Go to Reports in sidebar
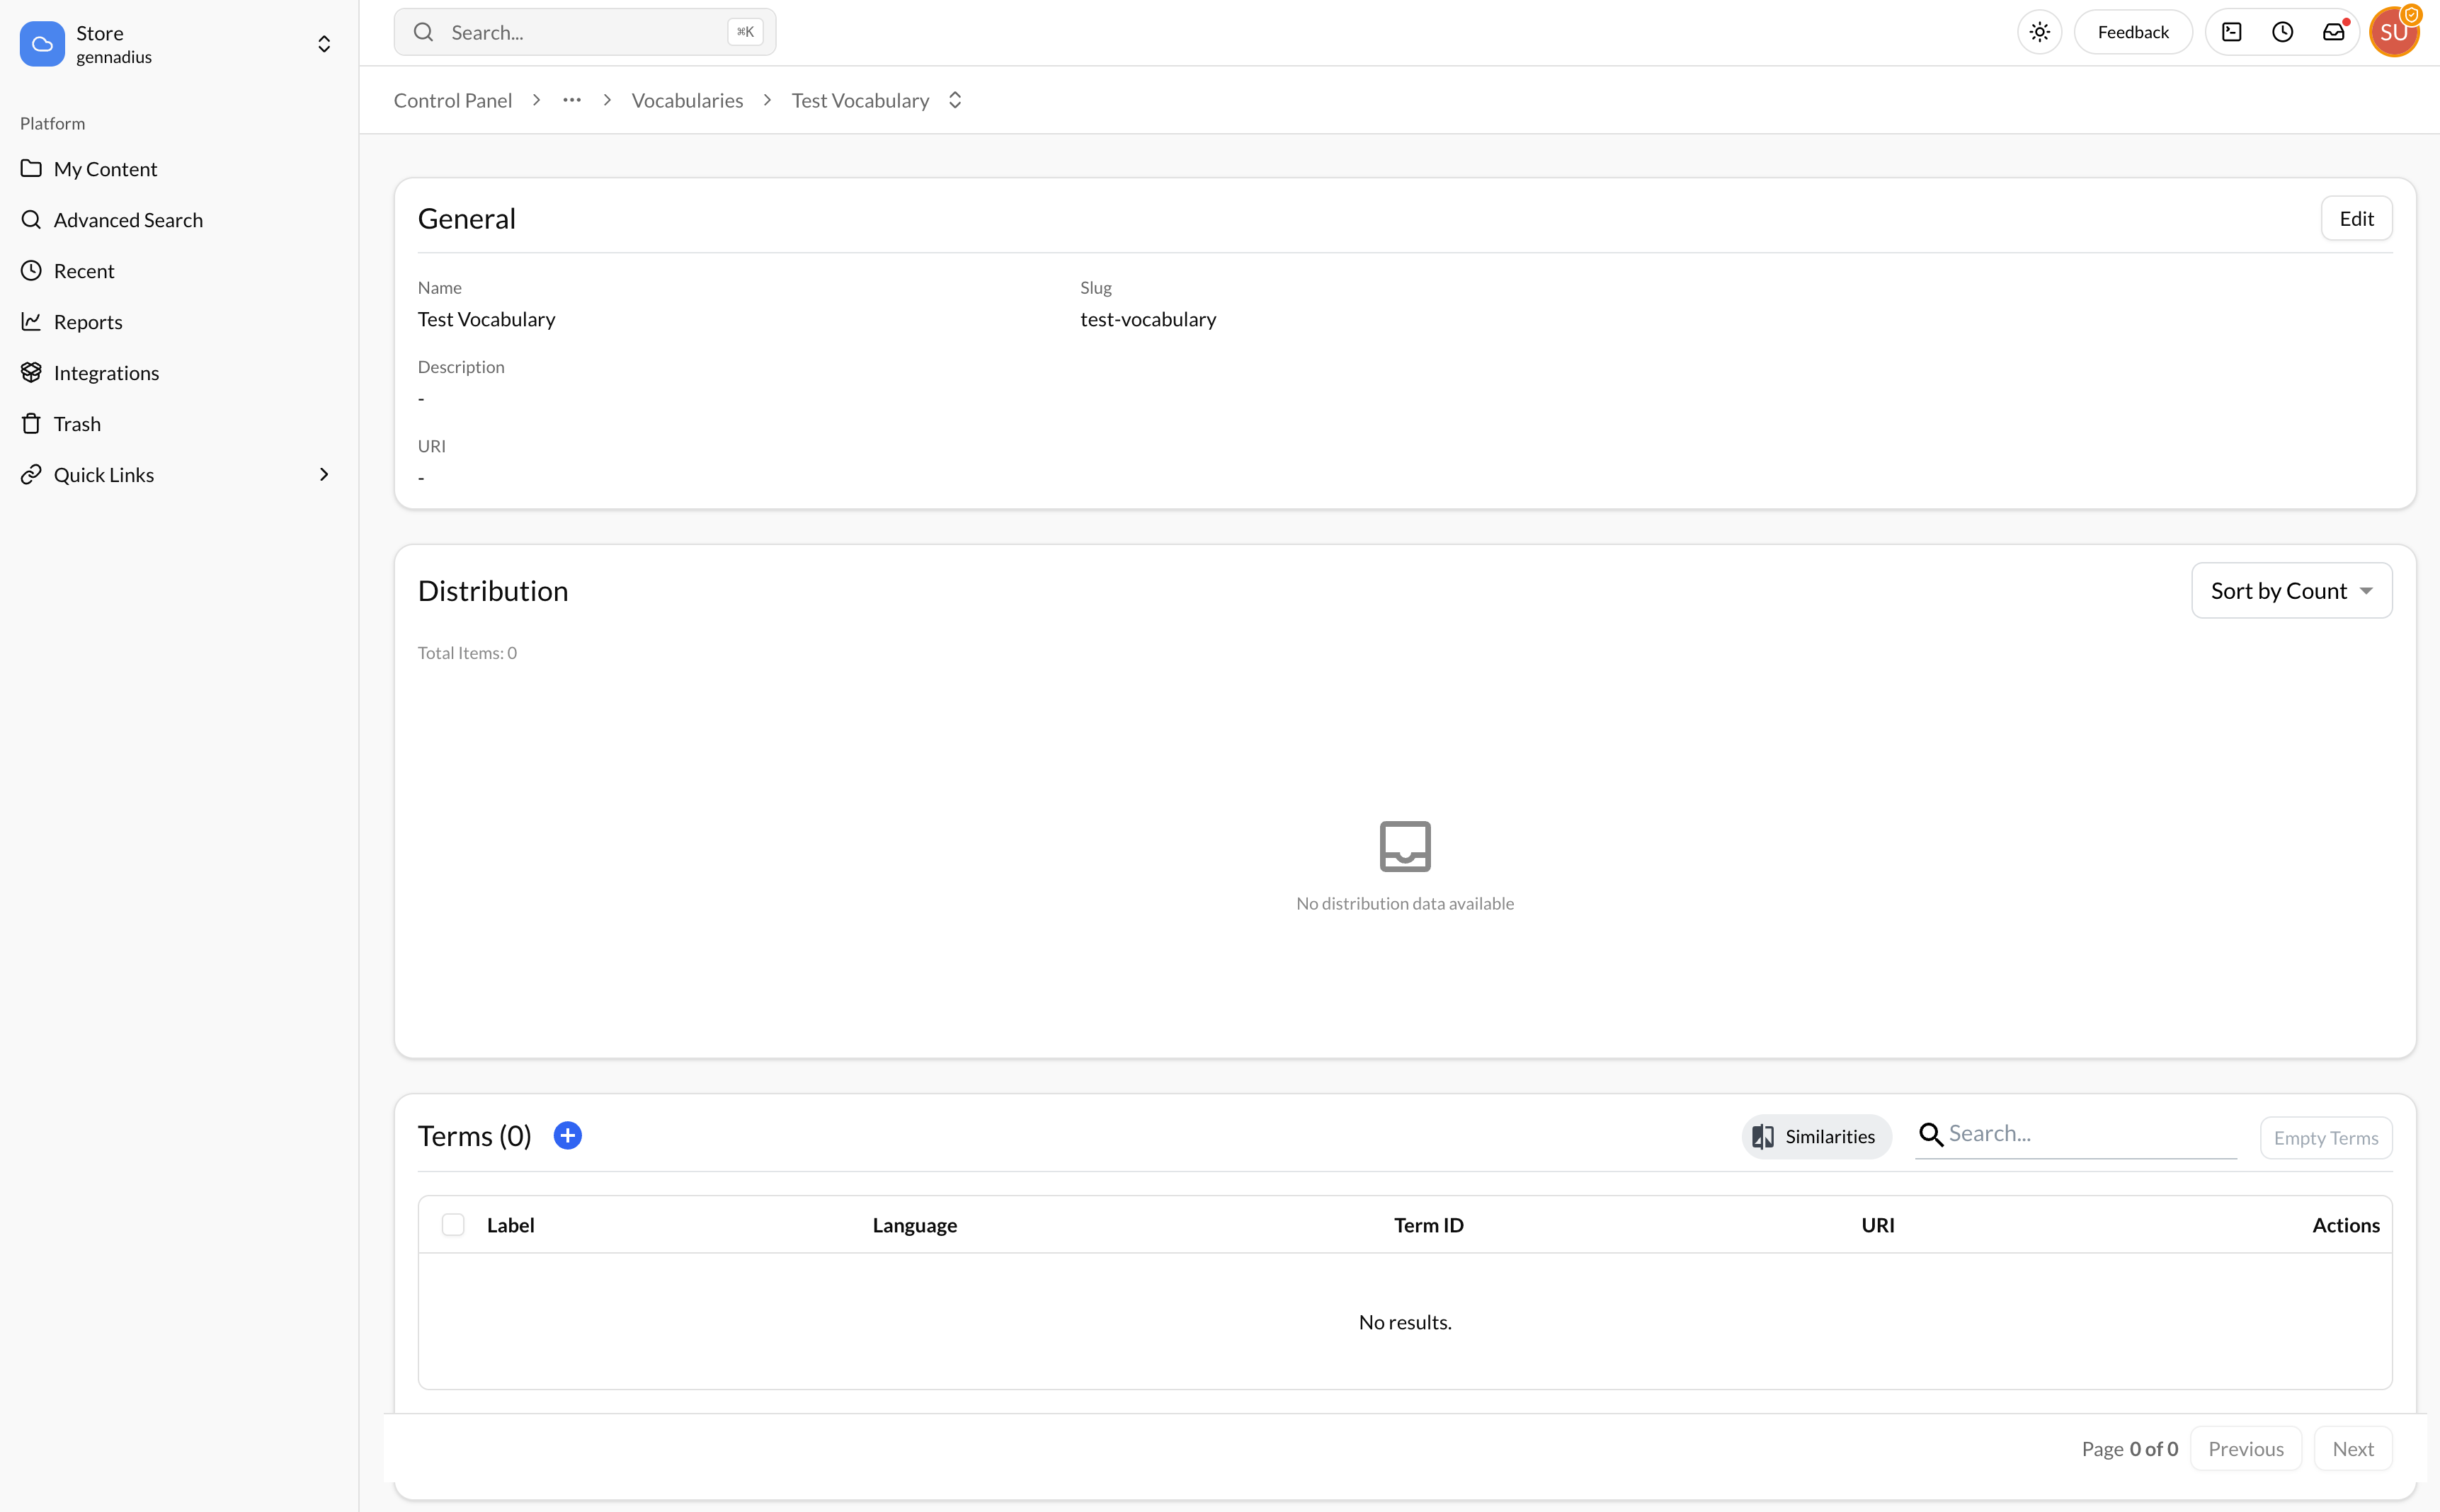This screenshot has height=1512, width=2440. click(x=88, y=322)
